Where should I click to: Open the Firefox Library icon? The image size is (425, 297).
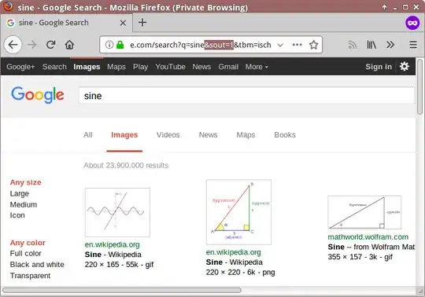(x=371, y=45)
